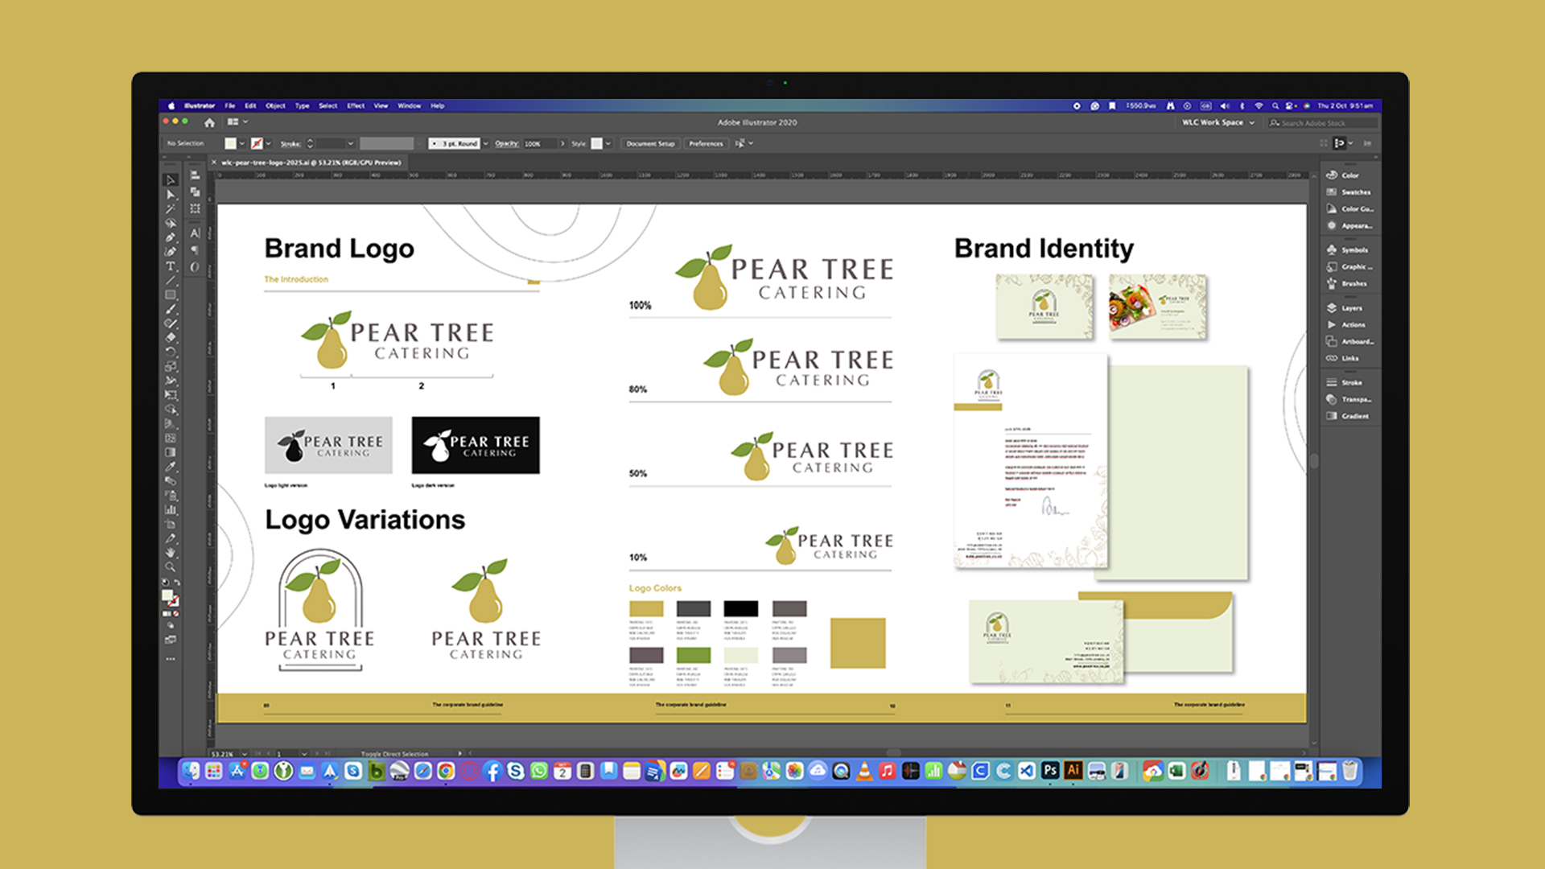1545x869 pixels.
Task: Open the Layers panel
Action: point(1351,308)
